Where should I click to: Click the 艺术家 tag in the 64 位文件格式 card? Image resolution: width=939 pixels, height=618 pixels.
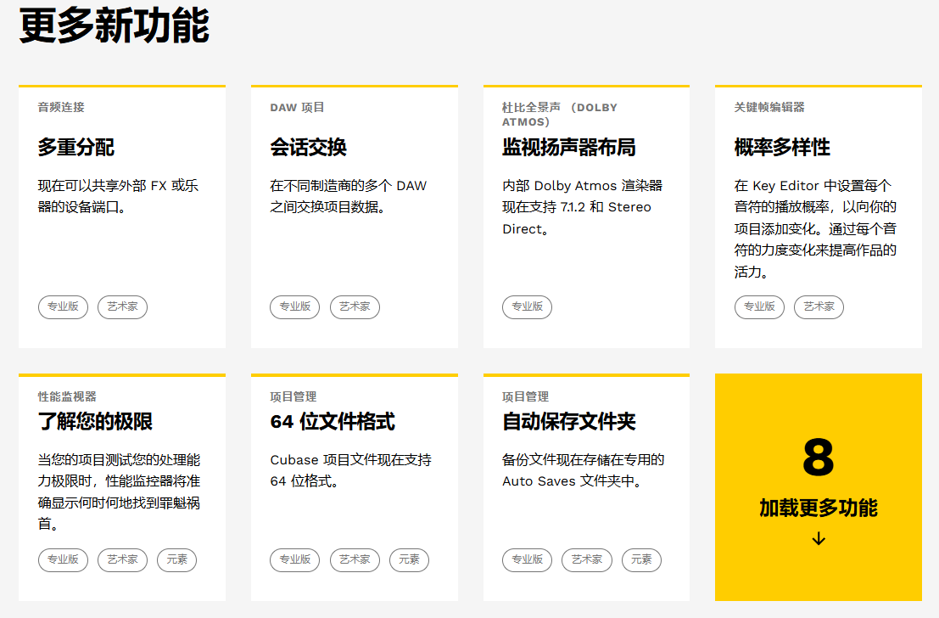coord(355,559)
